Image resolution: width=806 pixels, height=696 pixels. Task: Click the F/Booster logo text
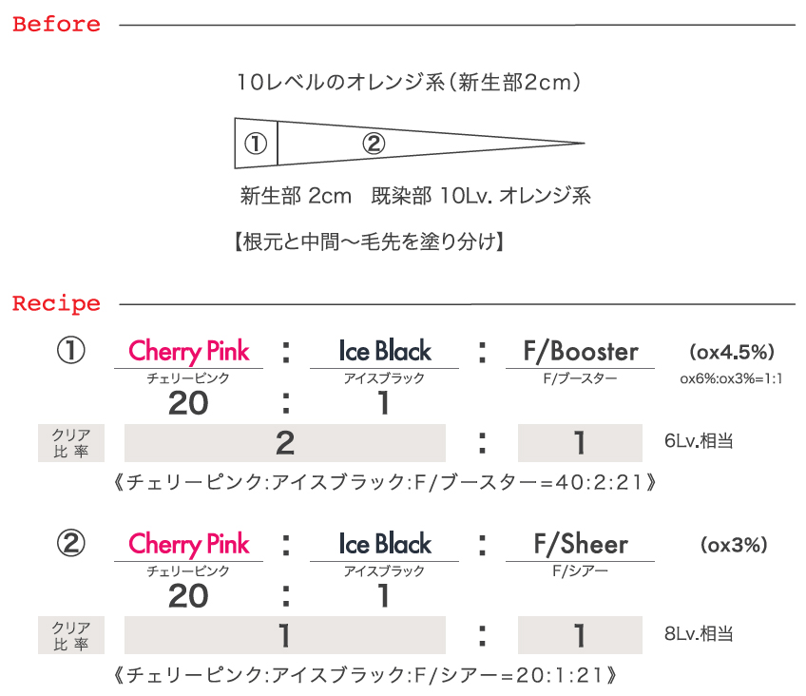tap(581, 351)
